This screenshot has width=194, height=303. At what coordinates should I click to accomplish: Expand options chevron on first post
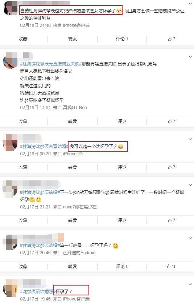[190, 3]
